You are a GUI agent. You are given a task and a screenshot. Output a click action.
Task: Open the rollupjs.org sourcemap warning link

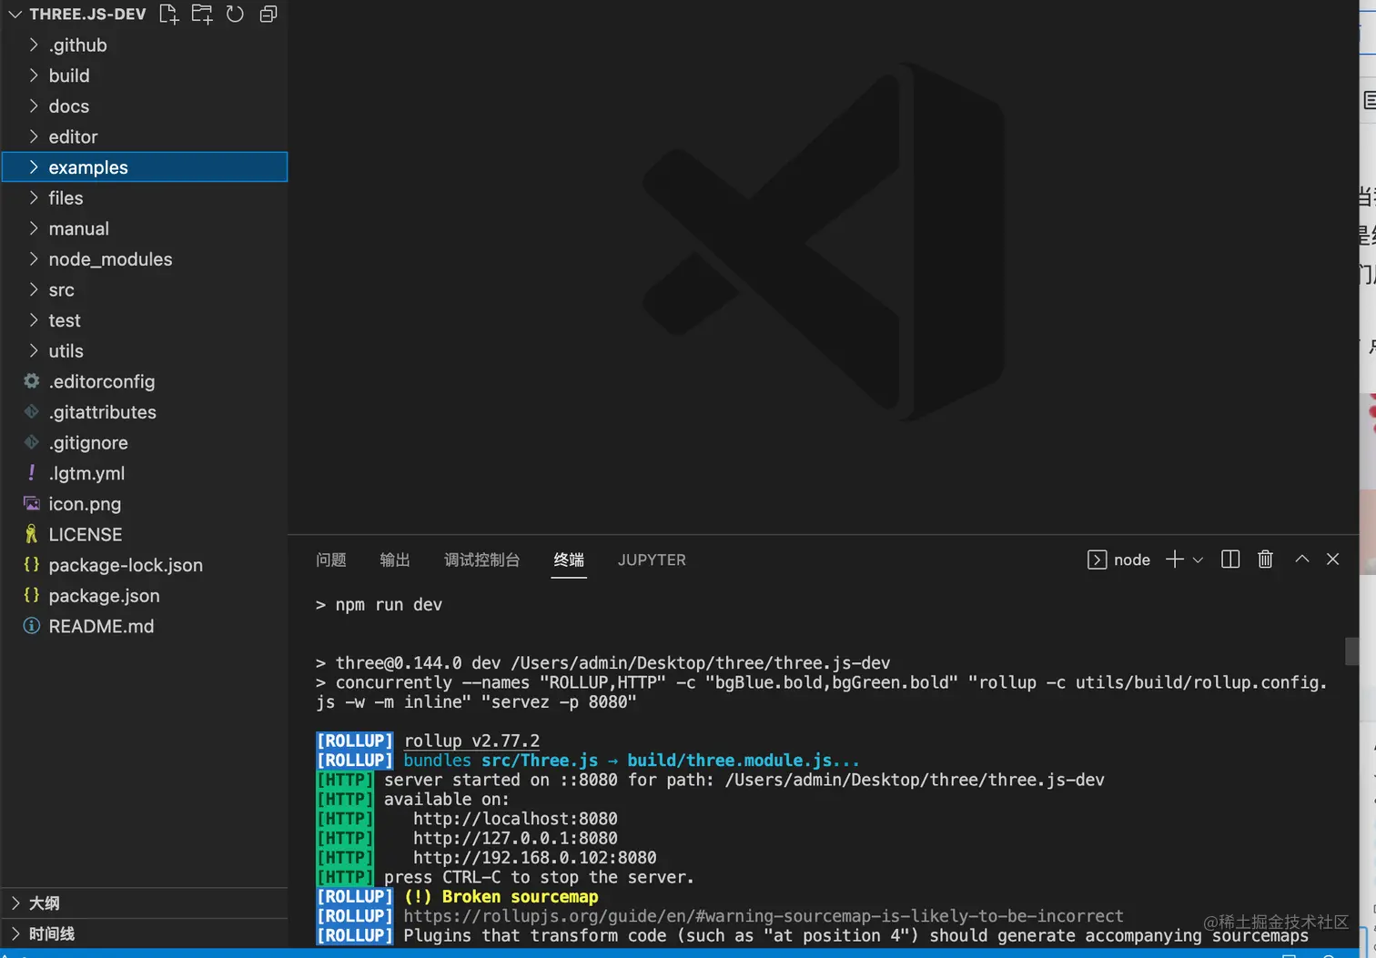[x=764, y=916]
